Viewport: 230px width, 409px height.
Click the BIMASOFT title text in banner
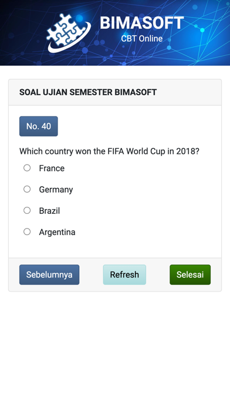pyautogui.click(x=142, y=23)
